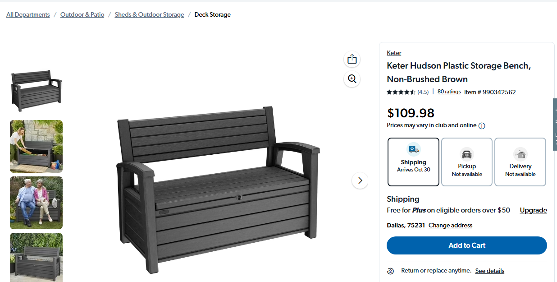Select the Shipping fulfillment option

(413, 162)
